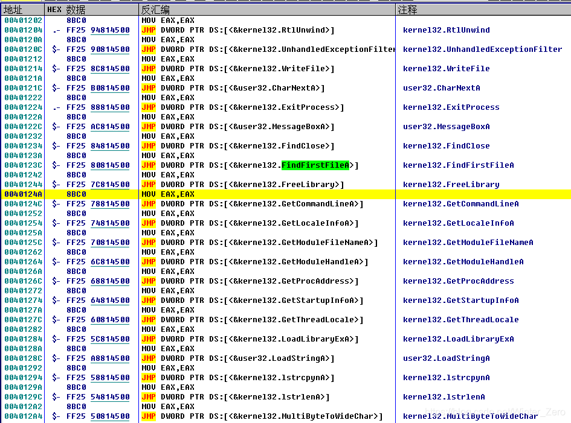Click the kernel32.GetLocaleInfoA comment
The height and width of the screenshot is (423, 571).
[458, 223]
